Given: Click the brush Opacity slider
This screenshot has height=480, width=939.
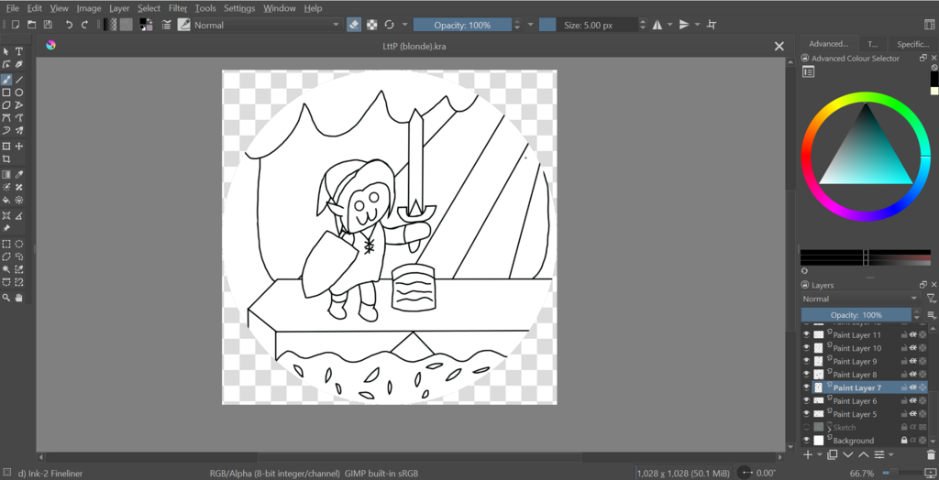Looking at the screenshot, I should 464,25.
